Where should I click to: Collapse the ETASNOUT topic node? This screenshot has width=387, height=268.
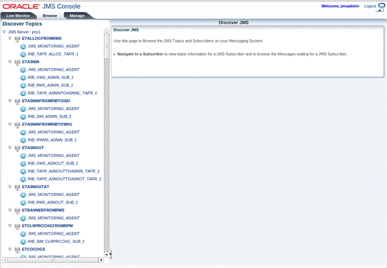click(10, 148)
